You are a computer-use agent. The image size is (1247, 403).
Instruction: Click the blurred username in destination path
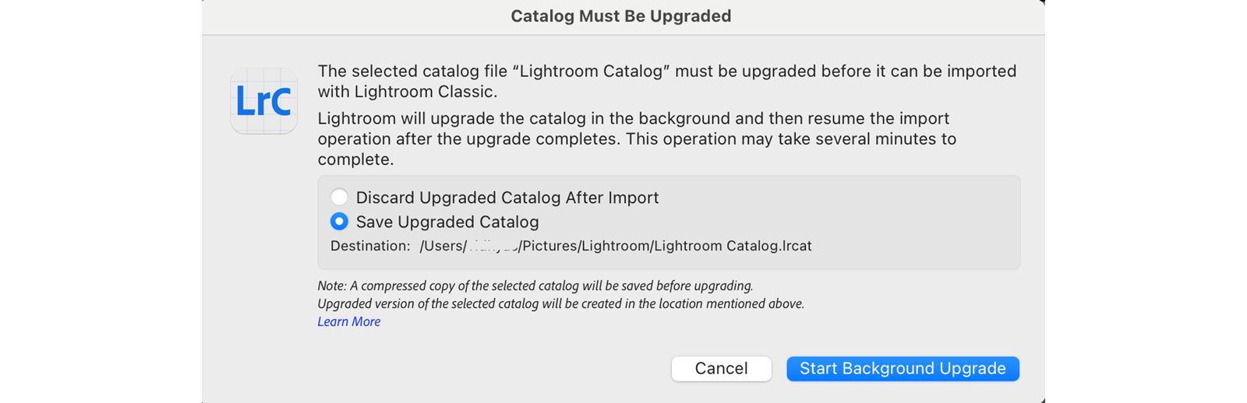492,247
